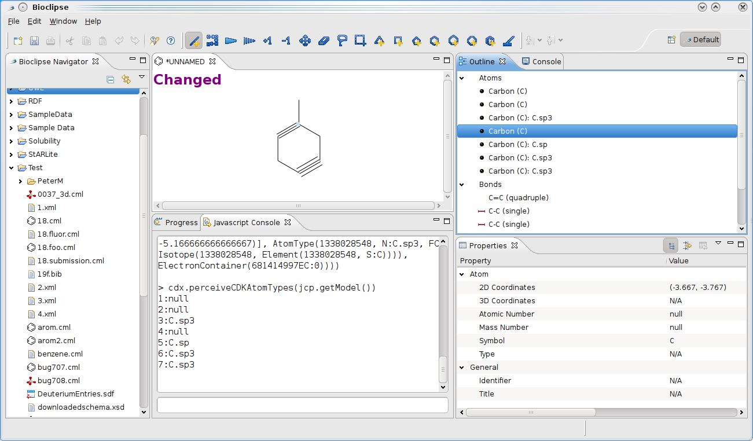Expand the PeterM folder
The width and height of the screenshot is (753, 441).
(x=21, y=181)
